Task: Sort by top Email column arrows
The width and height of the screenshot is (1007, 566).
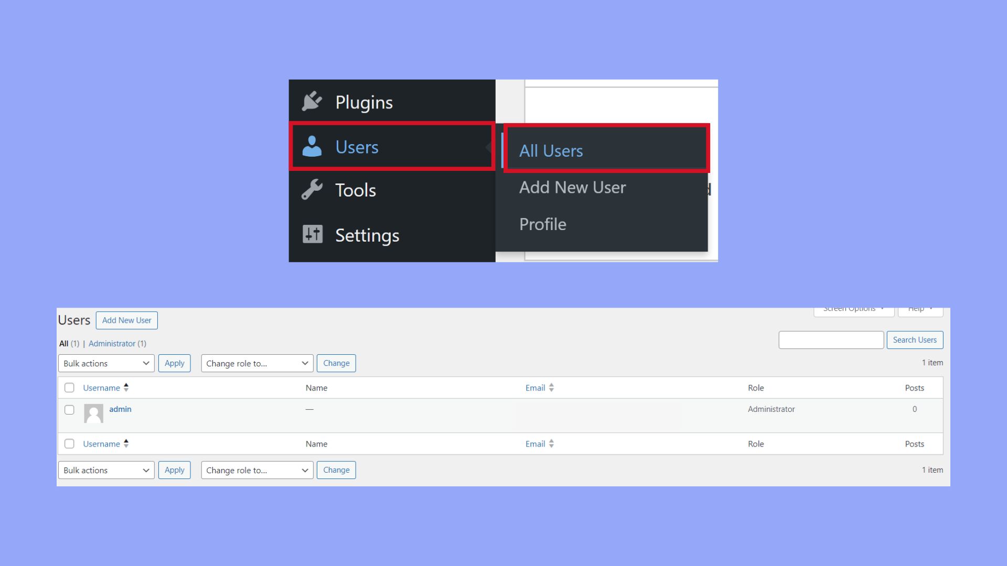Action: tap(551, 388)
